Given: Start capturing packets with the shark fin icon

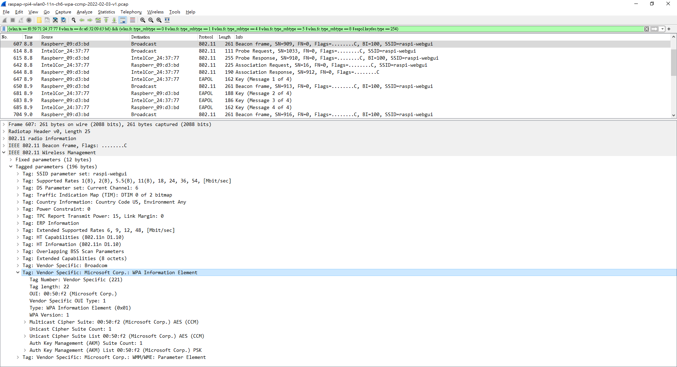Looking at the screenshot, I should coord(5,20).
